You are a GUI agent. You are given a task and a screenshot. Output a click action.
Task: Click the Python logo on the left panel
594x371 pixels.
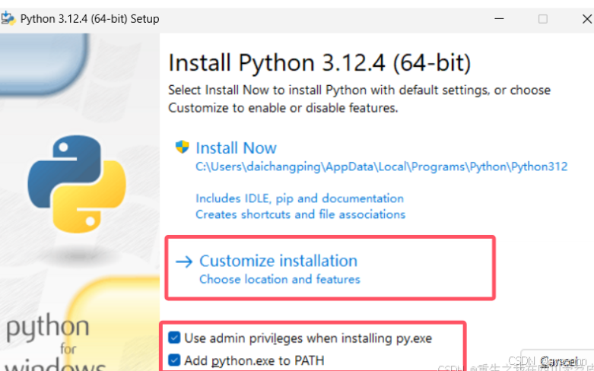click(x=77, y=184)
